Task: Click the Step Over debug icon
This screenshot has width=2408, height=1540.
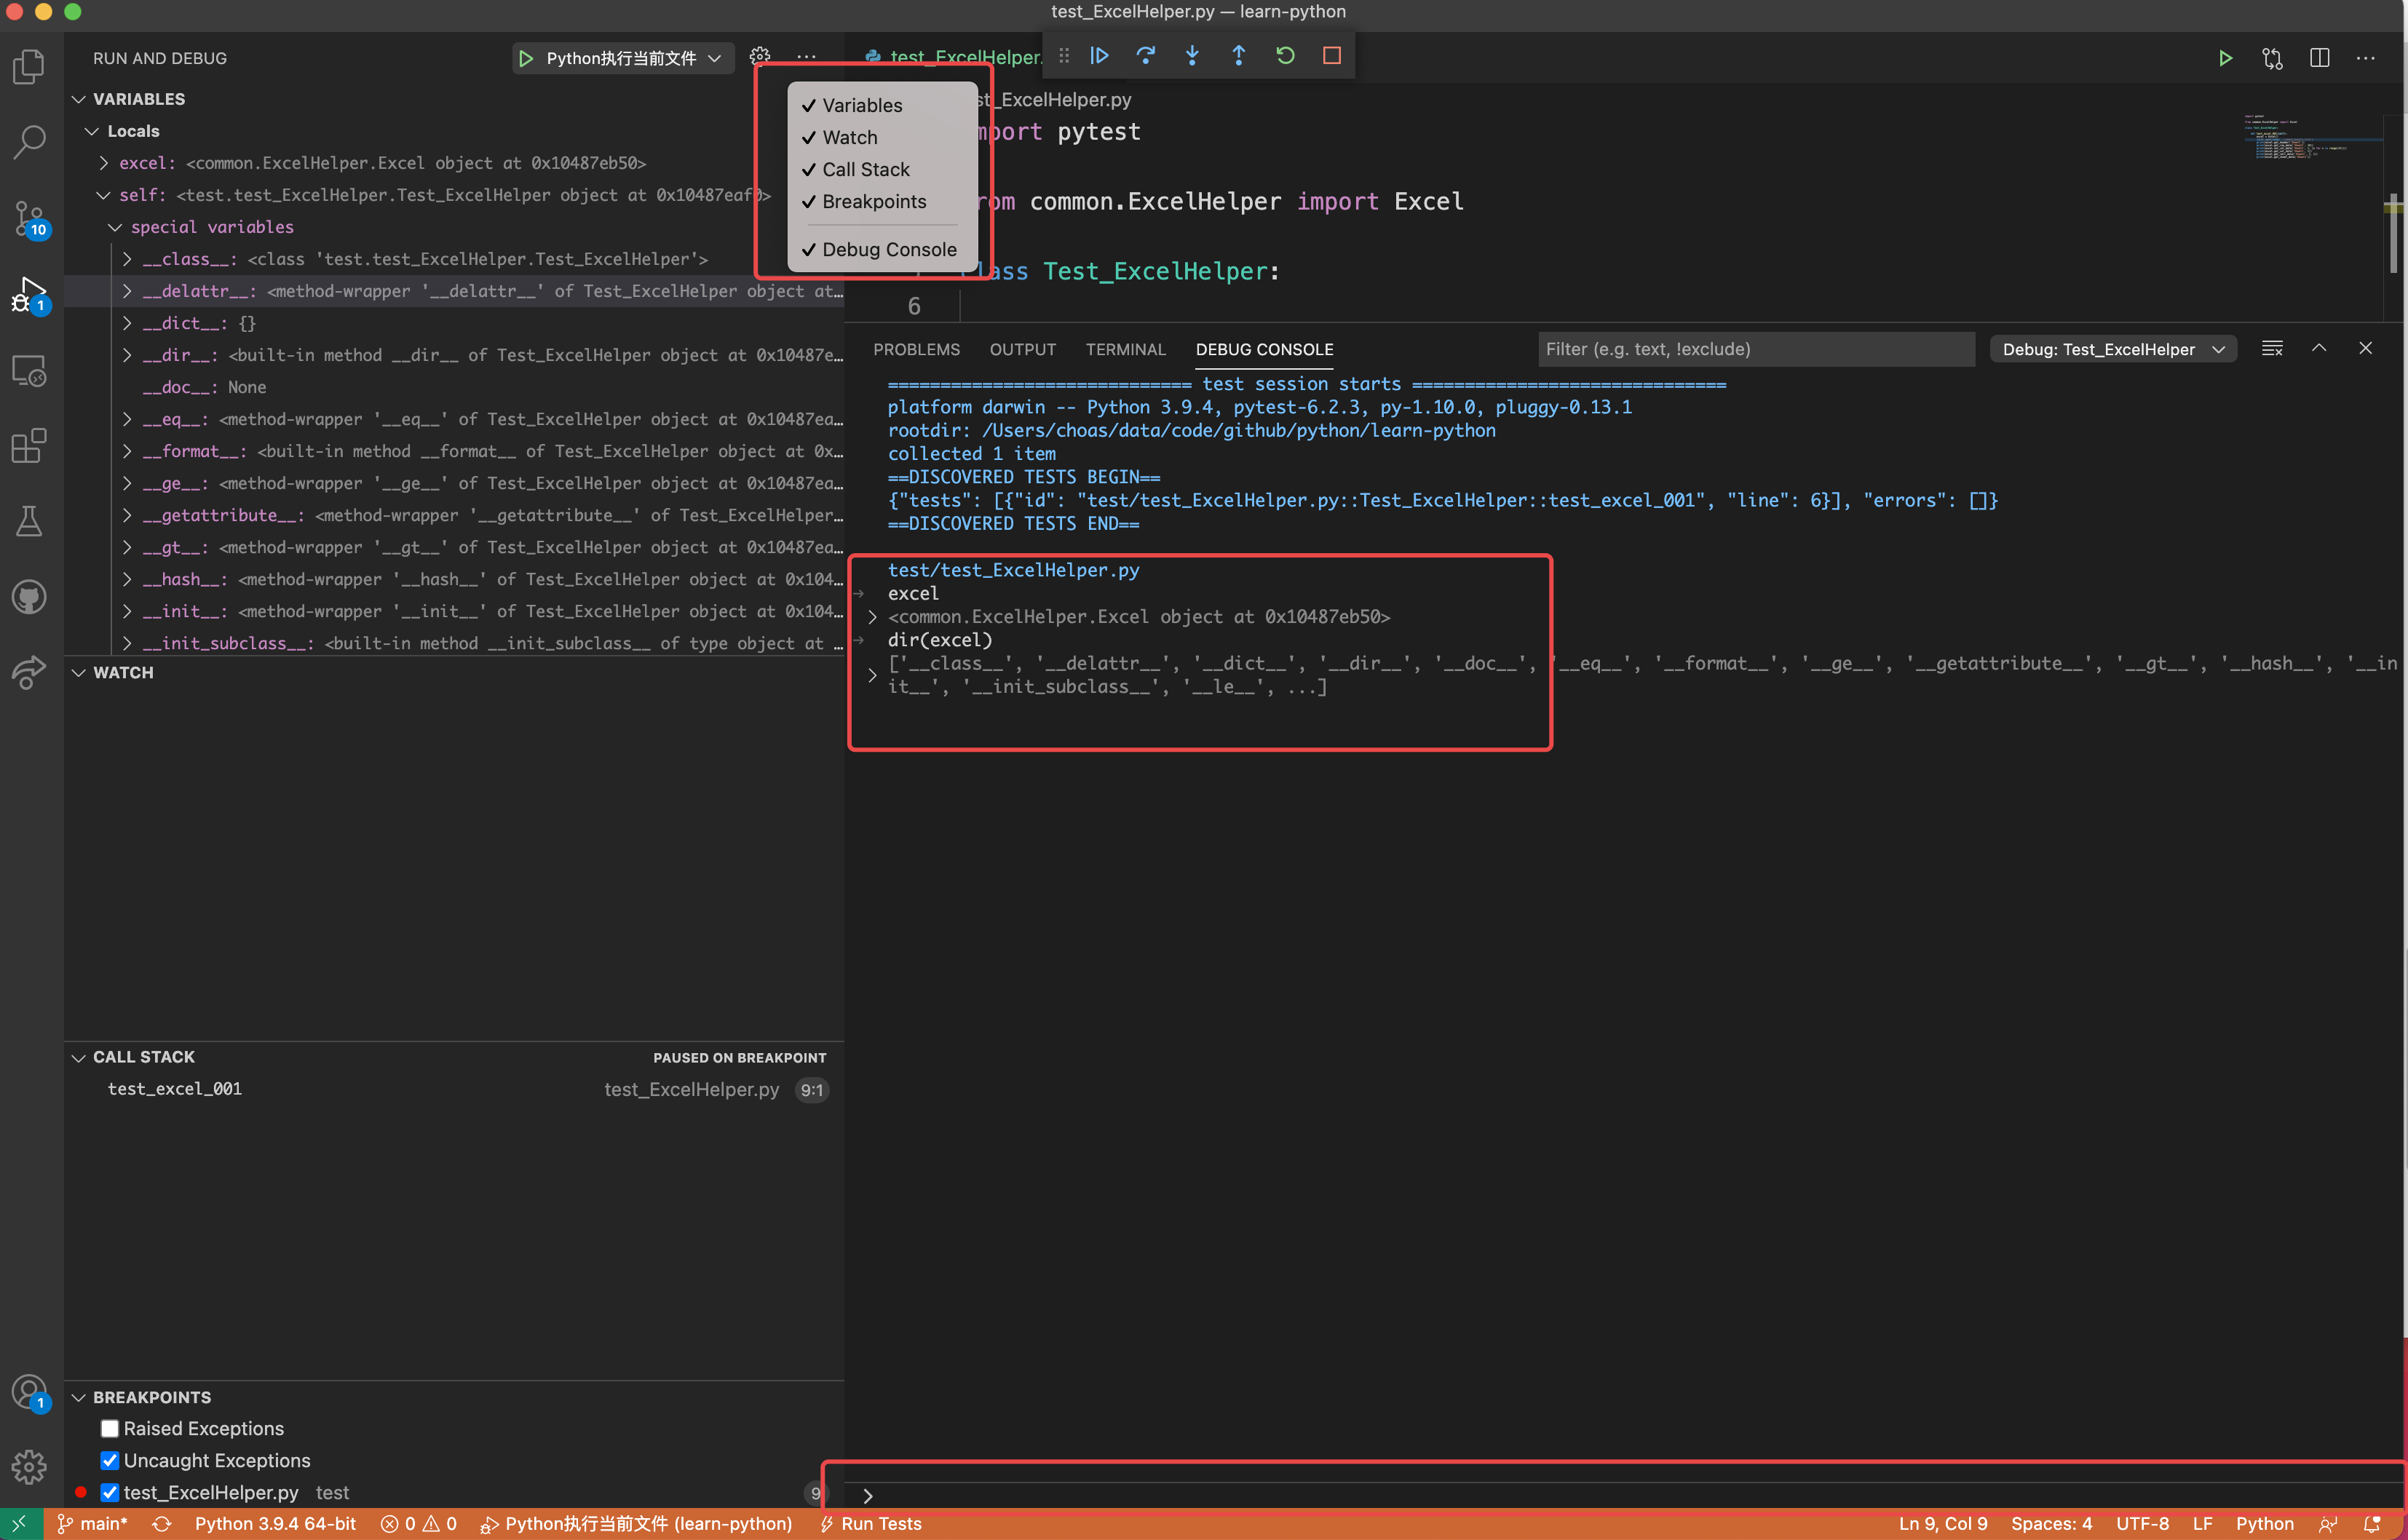Action: click(x=1146, y=56)
